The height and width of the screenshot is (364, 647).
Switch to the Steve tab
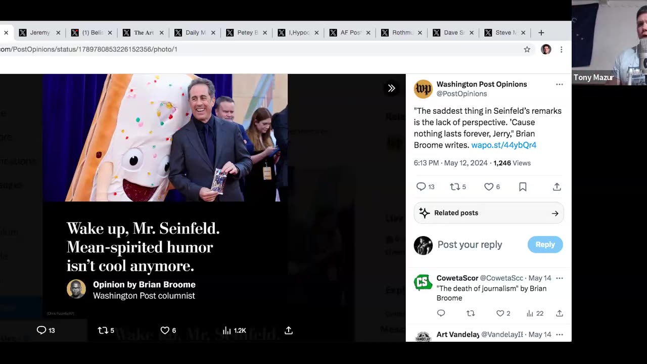point(505,32)
